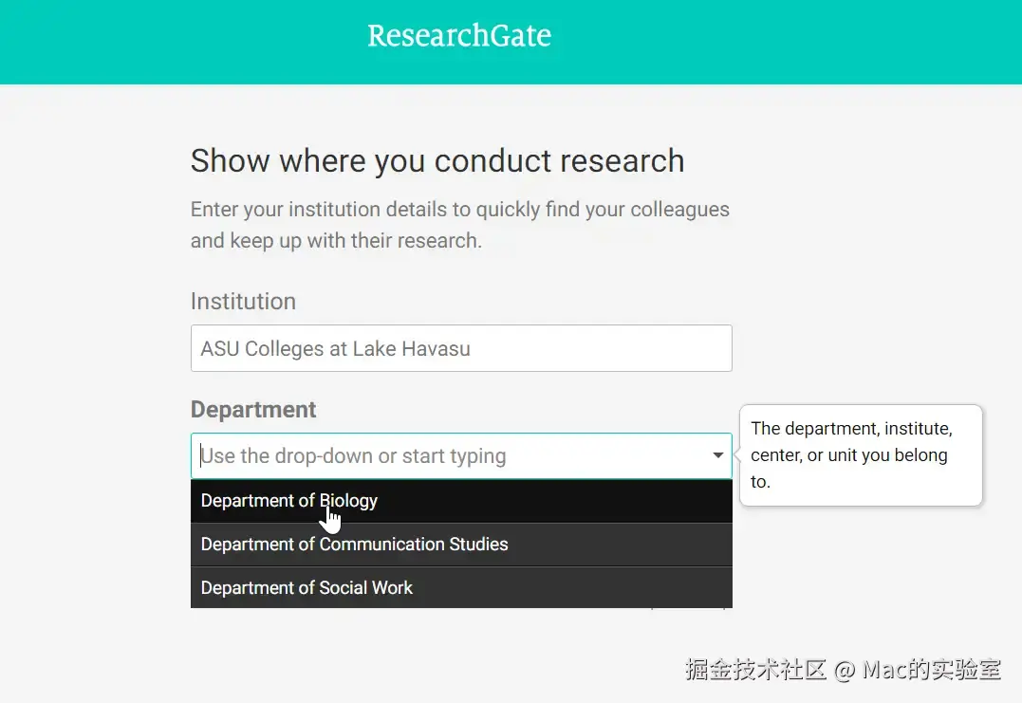Click the ResearchGate logo in the header
The image size is (1022, 703).
(x=459, y=36)
